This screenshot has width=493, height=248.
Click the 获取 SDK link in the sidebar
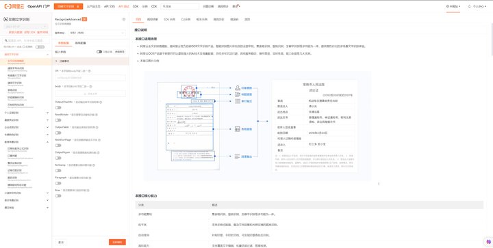[x=30, y=32]
